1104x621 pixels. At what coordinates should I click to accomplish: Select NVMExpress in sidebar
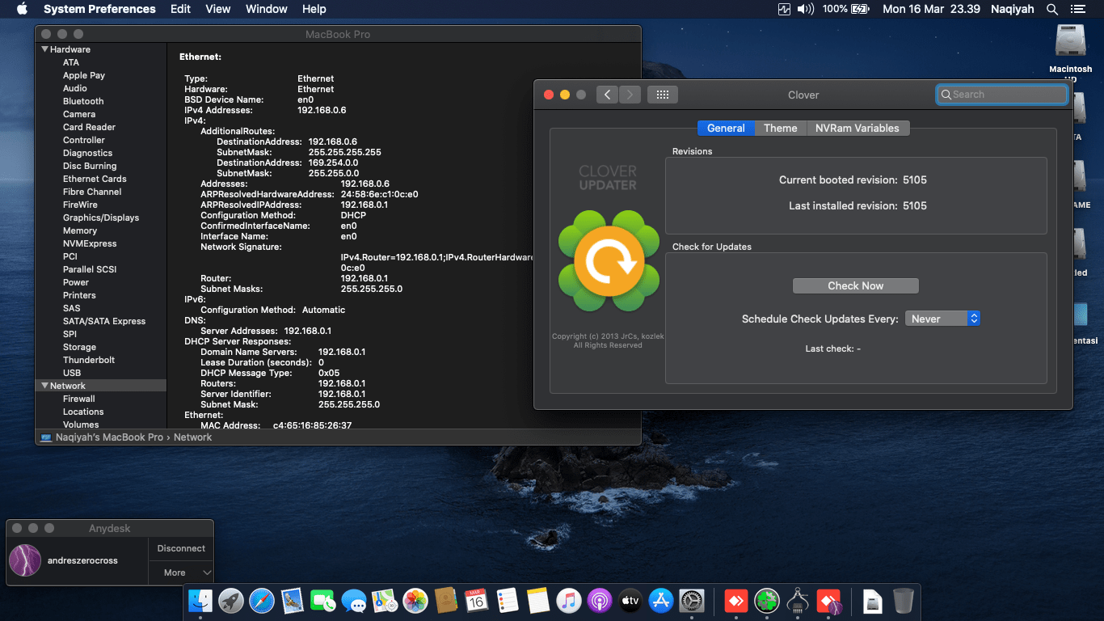tap(90, 243)
